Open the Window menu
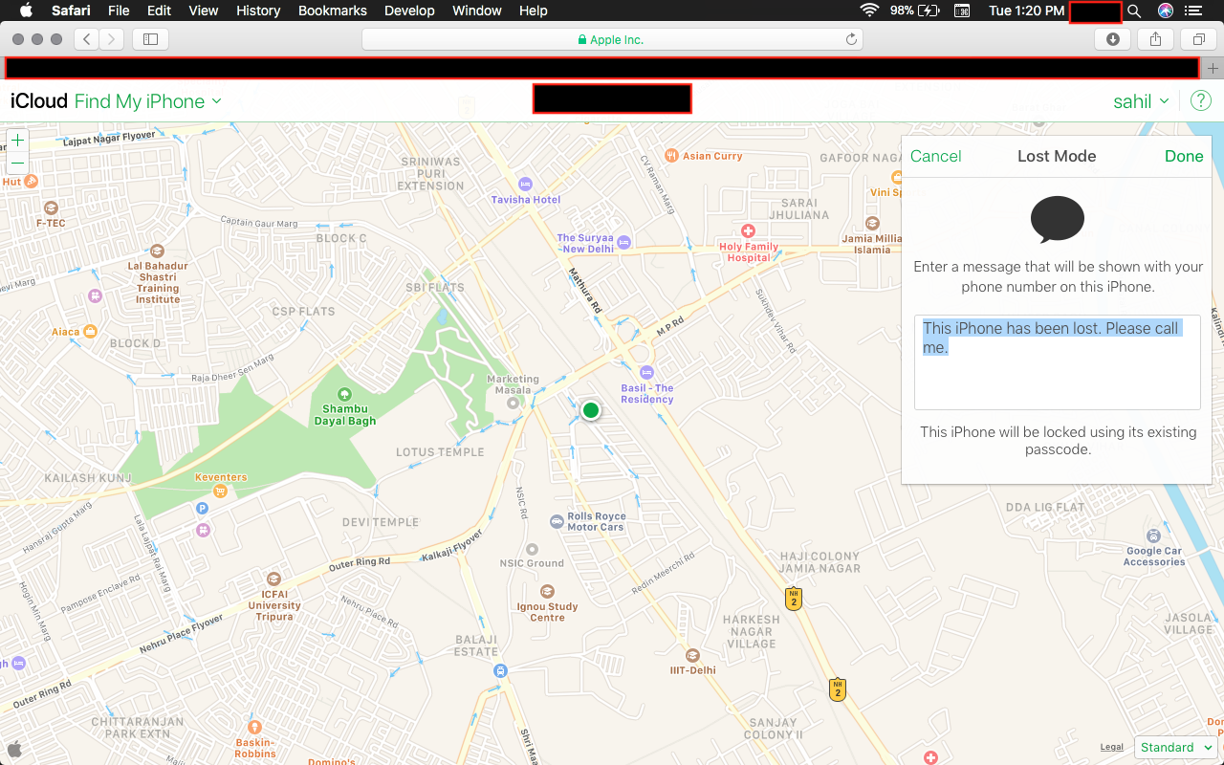 (x=477, y=11)
